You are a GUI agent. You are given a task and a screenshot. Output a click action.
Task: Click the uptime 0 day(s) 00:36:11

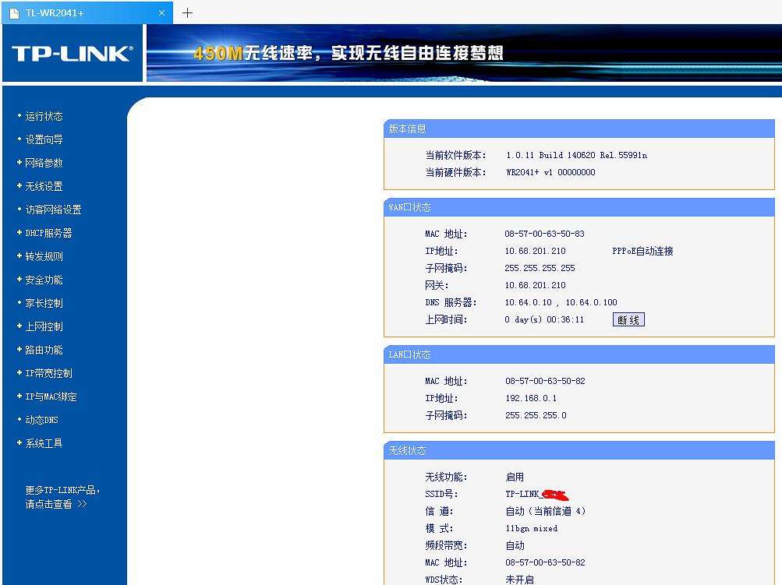544,320
